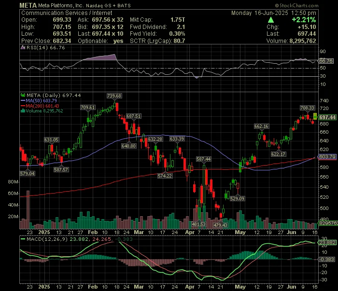This screenshot has height=291, width=338.
Task: Click the High value 707.15
Action: point(62,27)
